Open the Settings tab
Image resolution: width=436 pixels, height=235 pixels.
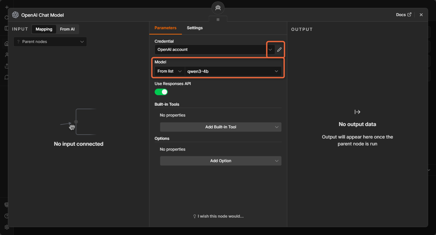tap(195, 28)
